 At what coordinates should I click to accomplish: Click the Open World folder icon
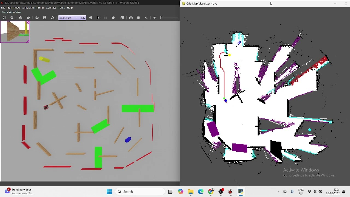37,18
